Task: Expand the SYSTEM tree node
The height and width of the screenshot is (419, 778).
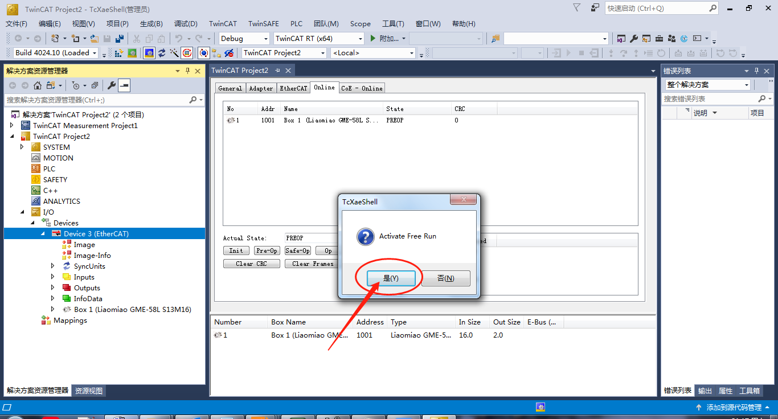Action: tap(22, 147)
